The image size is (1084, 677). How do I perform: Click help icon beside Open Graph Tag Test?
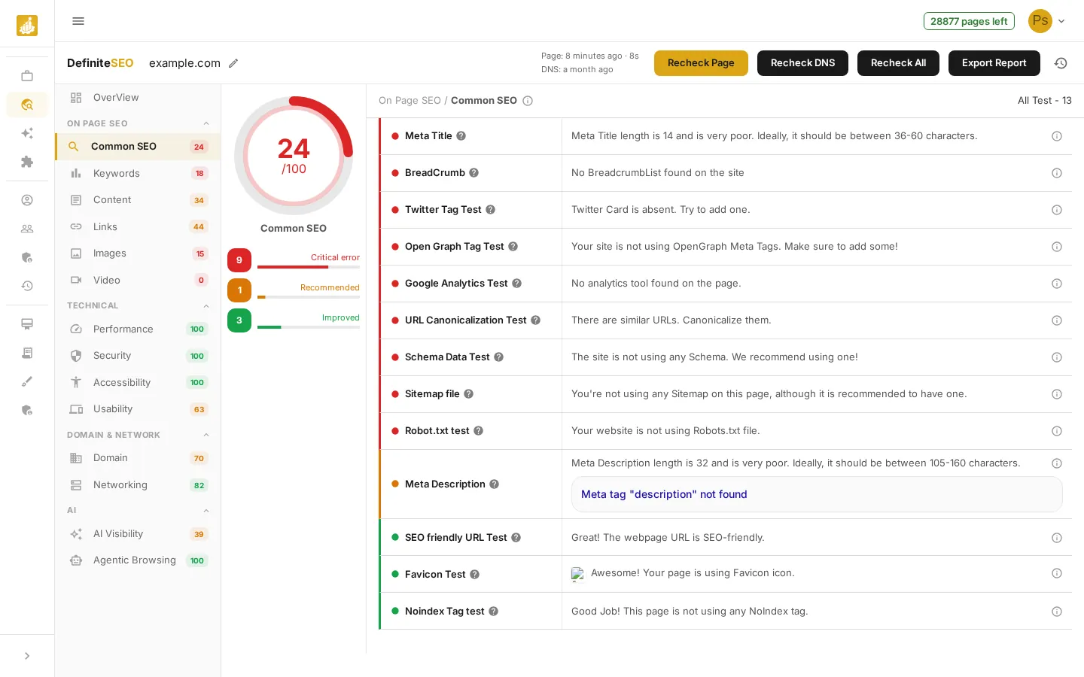(513, 247)
